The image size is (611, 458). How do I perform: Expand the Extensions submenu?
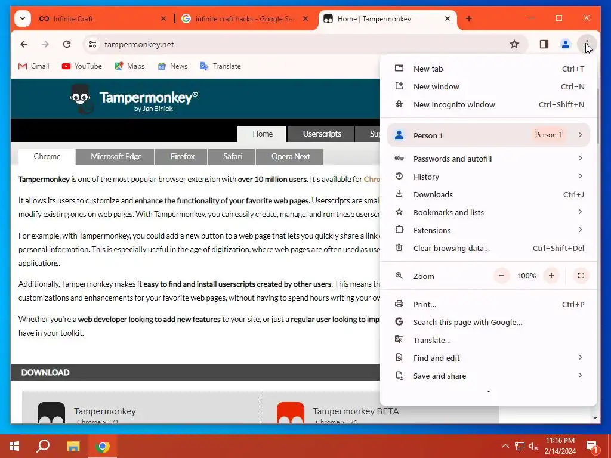click(489, 231)
